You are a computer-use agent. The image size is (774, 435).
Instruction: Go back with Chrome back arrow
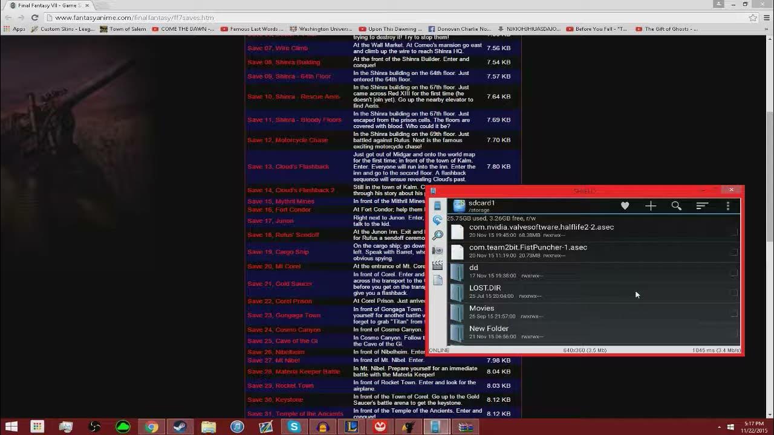(x=8, y=18)
